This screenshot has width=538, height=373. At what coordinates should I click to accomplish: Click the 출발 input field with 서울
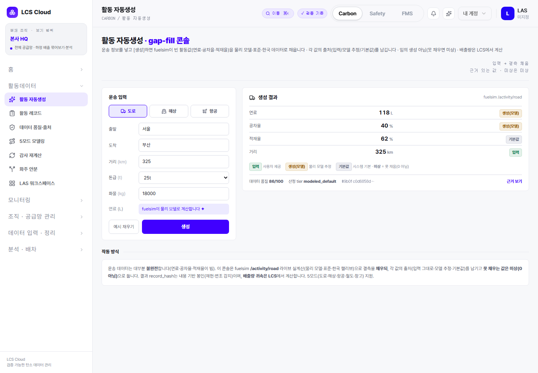184,129
